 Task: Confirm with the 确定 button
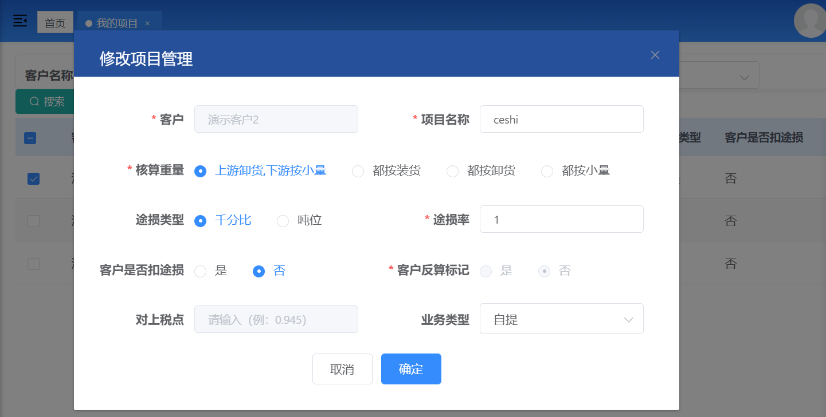click(411, 369)
